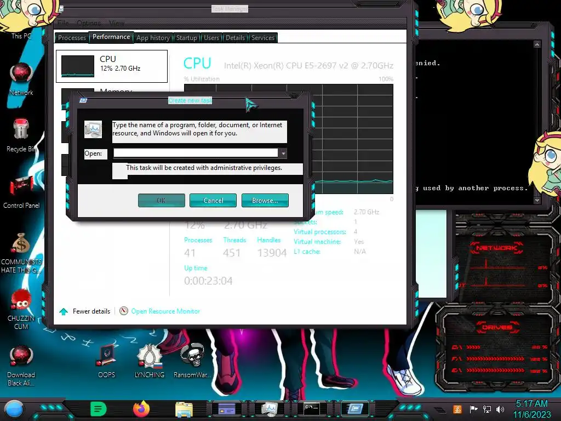
Task: Click the Resource Monitor gauge icon
Action: coord(124,311)
